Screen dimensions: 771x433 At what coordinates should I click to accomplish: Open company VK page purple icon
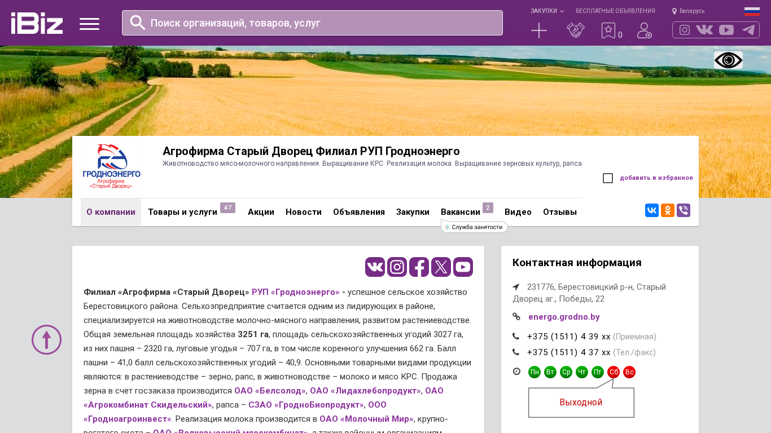[375, 267]
